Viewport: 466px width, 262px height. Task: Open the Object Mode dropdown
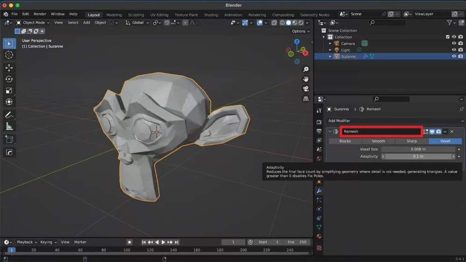coord(33,22)
